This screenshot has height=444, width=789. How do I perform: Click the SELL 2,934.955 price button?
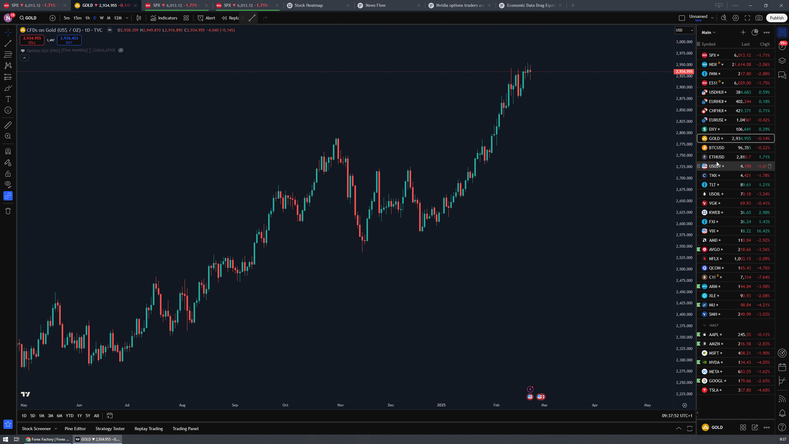pyautogui.click(x=32, y=40)
